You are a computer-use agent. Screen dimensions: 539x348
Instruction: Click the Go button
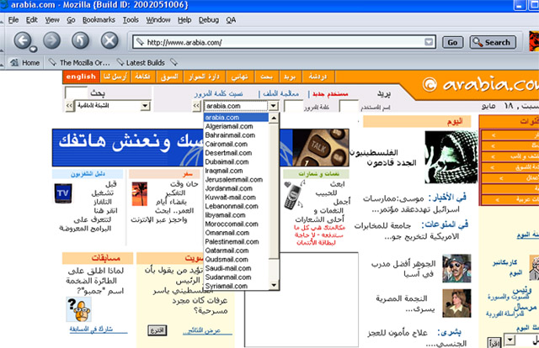[x=452, y=42]
